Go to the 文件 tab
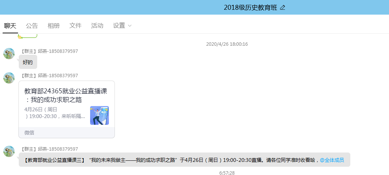Viewport: 389px width, 175px height. tap(75, 25)
